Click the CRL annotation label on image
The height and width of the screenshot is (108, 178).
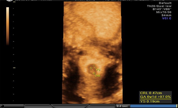click(x=98, y=75)
